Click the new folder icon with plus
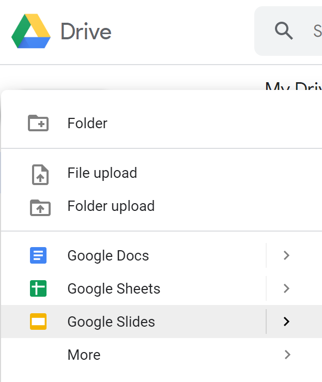The width and height of the screenshot is (322, 382). [x=38, y=123]
